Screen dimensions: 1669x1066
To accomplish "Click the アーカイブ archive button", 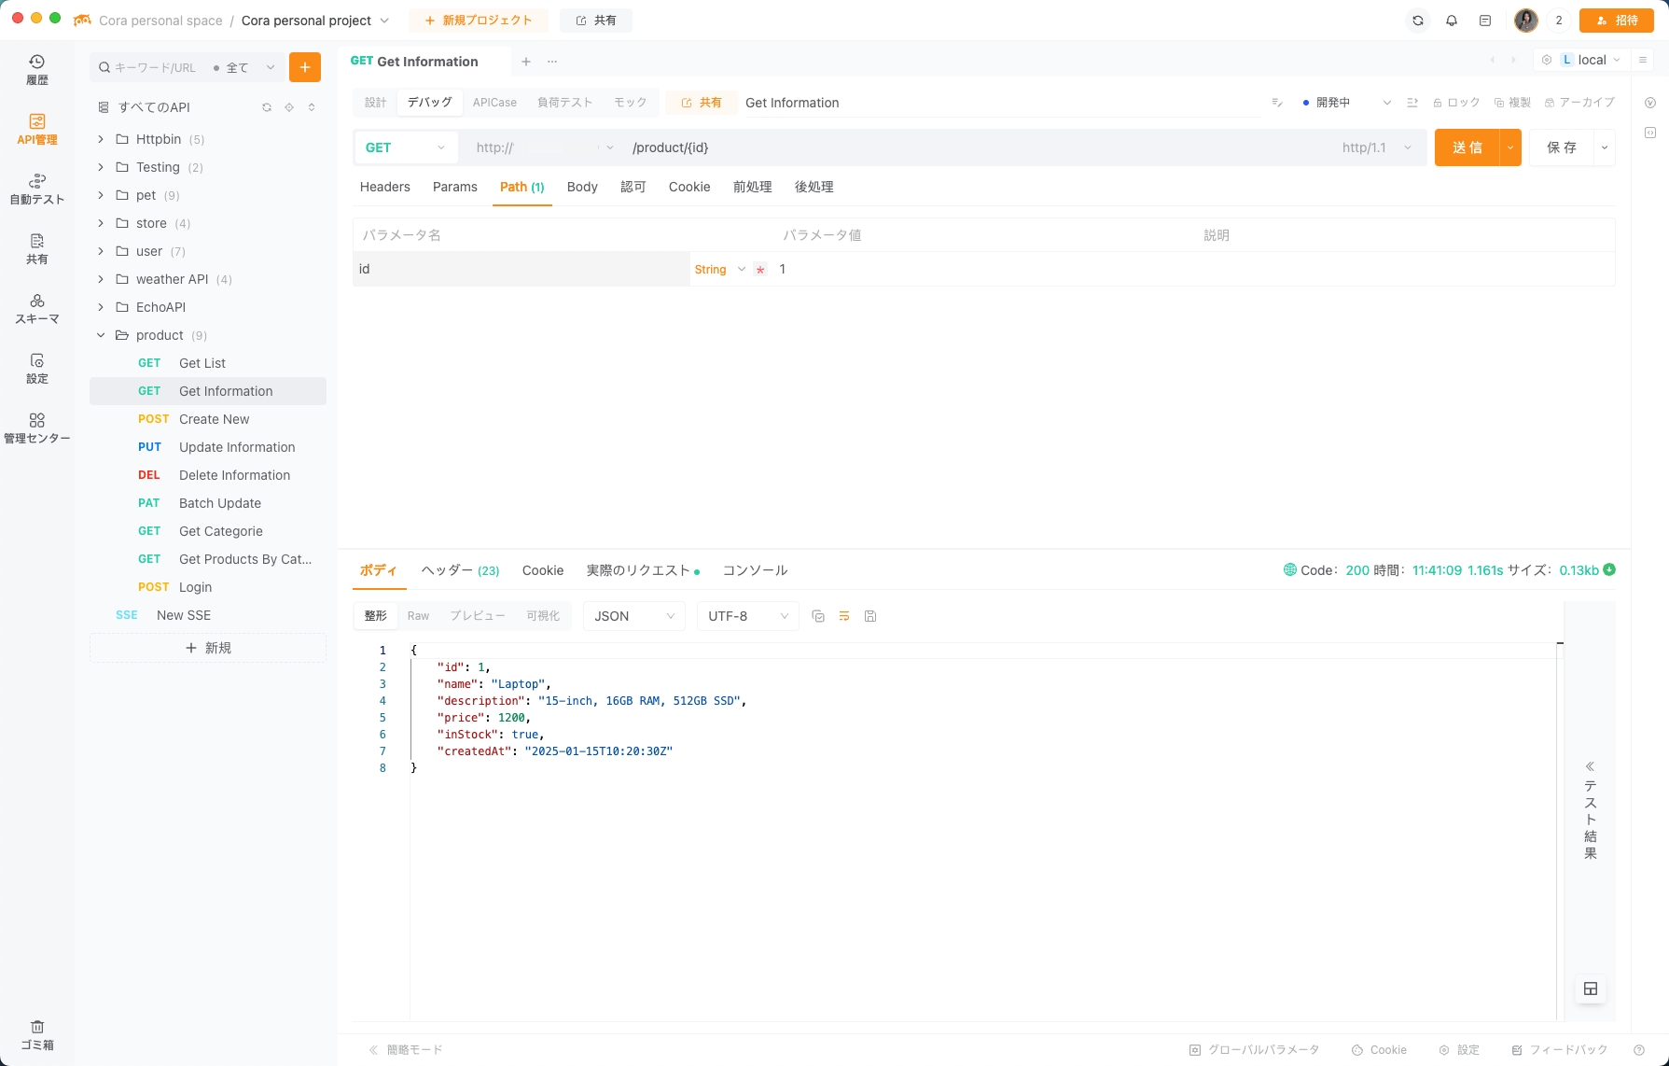I will pyautogui.click(x=1579, y=103).
